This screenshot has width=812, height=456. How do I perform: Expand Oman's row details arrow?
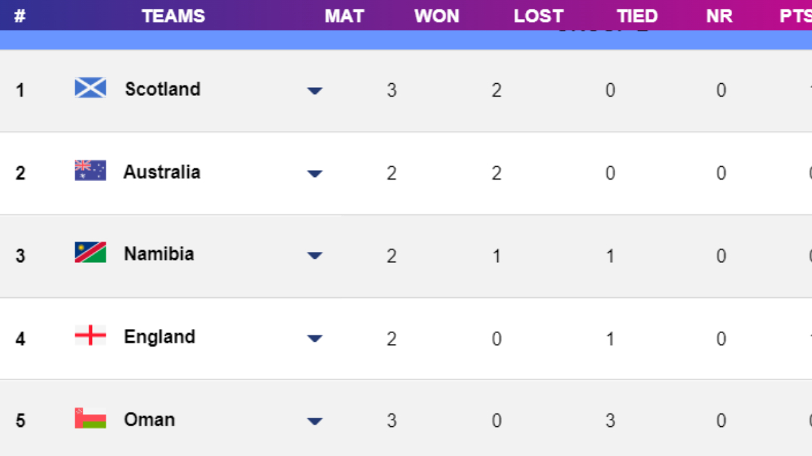tap(314, 422)
